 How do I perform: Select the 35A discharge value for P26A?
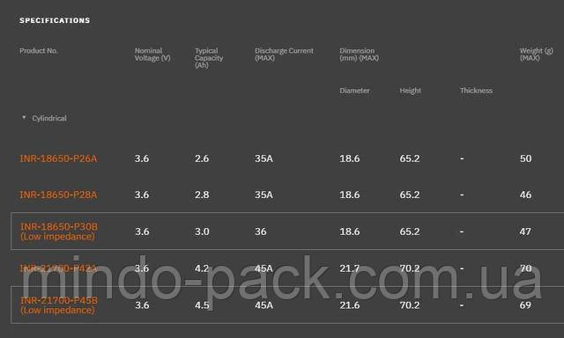(263, 158)
